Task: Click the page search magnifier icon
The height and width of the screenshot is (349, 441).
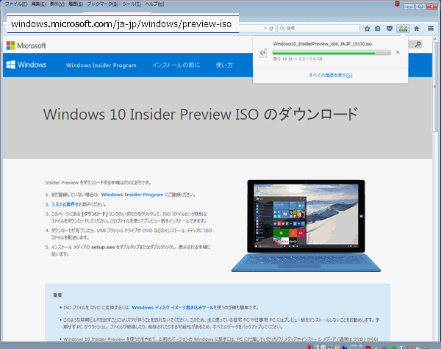Action: [x=418, y=44]
